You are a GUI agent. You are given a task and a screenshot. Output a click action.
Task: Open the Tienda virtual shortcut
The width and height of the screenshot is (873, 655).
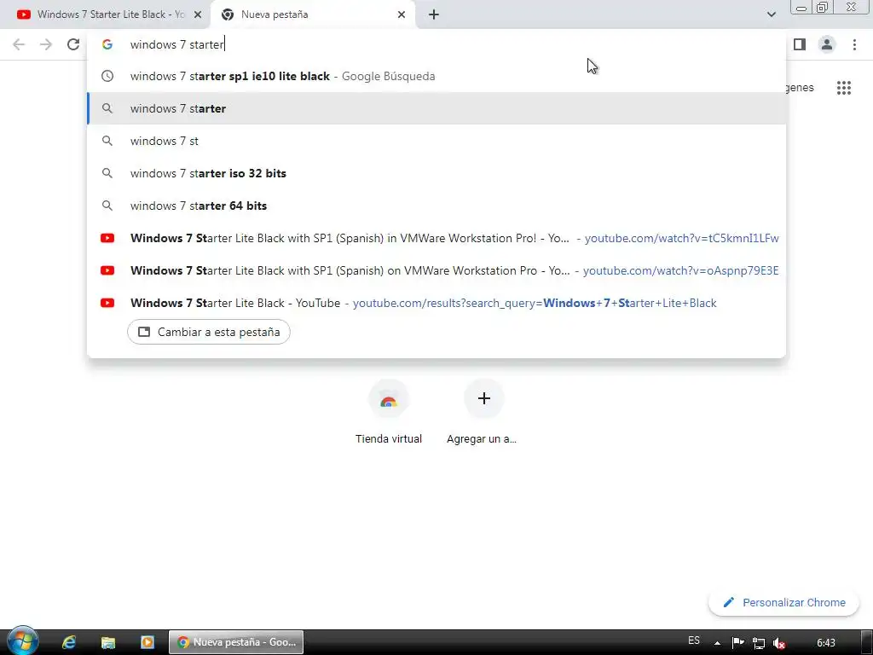click(389, 412)
